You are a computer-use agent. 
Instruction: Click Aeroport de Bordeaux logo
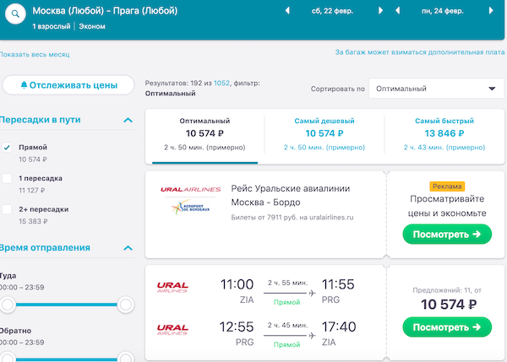tap(190, 208)
